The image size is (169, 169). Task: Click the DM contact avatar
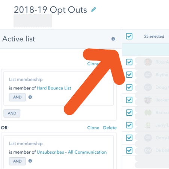(x=148, y=150)
